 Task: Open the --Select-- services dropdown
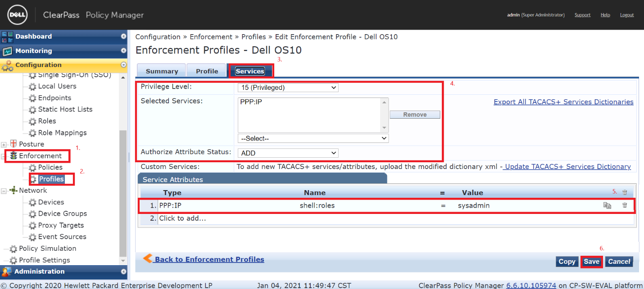[x=313, y=138]
